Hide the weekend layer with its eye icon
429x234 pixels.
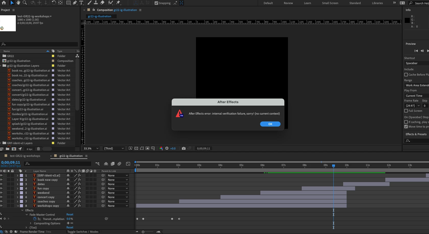[1, 193]
